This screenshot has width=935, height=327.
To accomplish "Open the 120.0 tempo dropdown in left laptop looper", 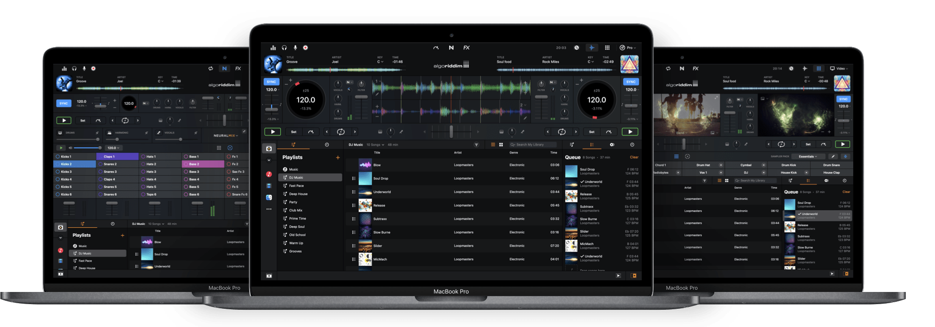I will pos(113,148).
